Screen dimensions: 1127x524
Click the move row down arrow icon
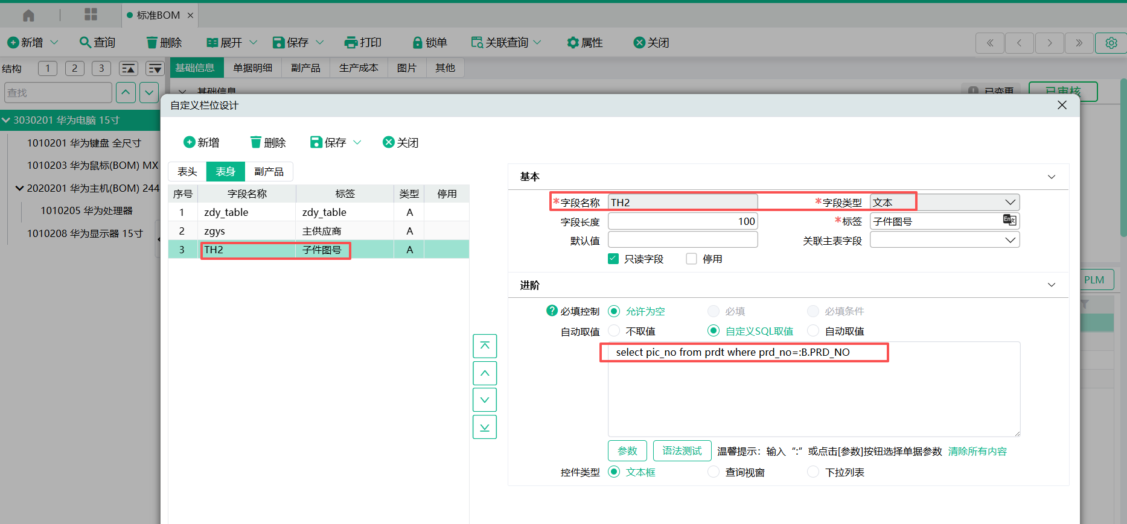(x=485, y=400)
